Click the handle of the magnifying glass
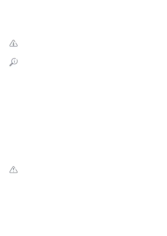 (x=11, y=65)
